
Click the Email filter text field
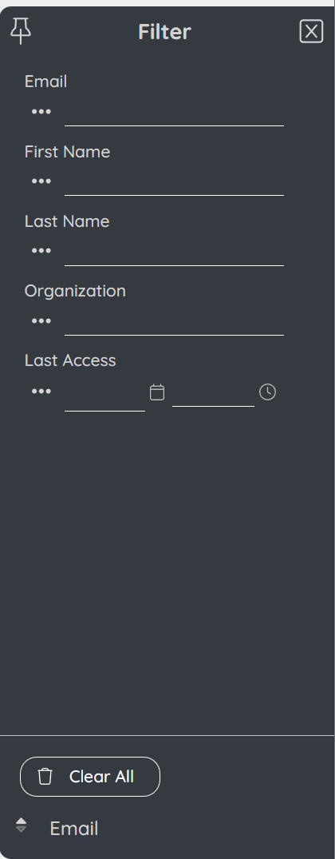pyautogui.click(x=175, y=113)
